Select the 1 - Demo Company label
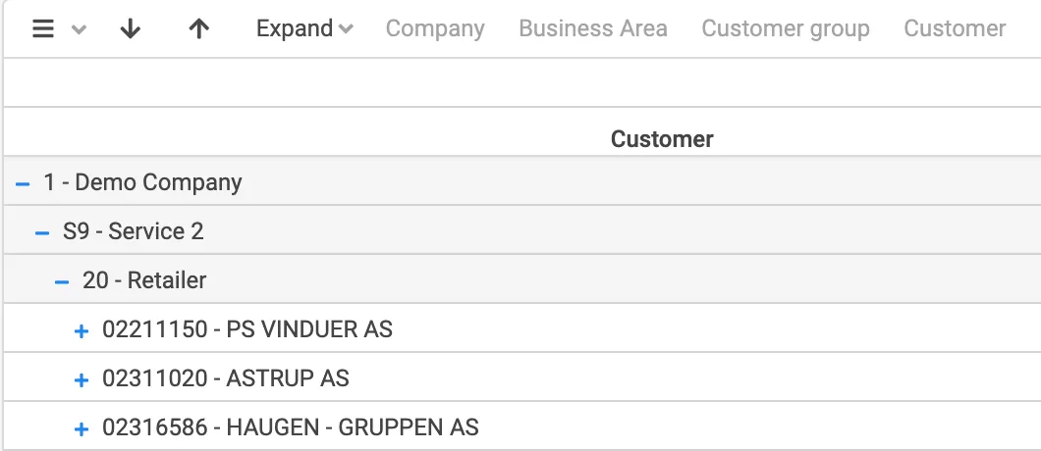The image size is (1041, 451). [142, 182]
